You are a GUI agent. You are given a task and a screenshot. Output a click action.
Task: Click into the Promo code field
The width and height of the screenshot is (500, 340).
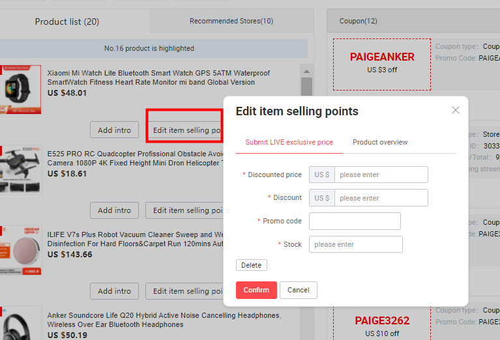(355, 221)
